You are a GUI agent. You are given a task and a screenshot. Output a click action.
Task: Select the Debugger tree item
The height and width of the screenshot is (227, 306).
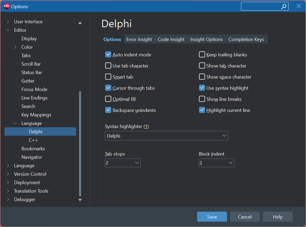(24, 199)
